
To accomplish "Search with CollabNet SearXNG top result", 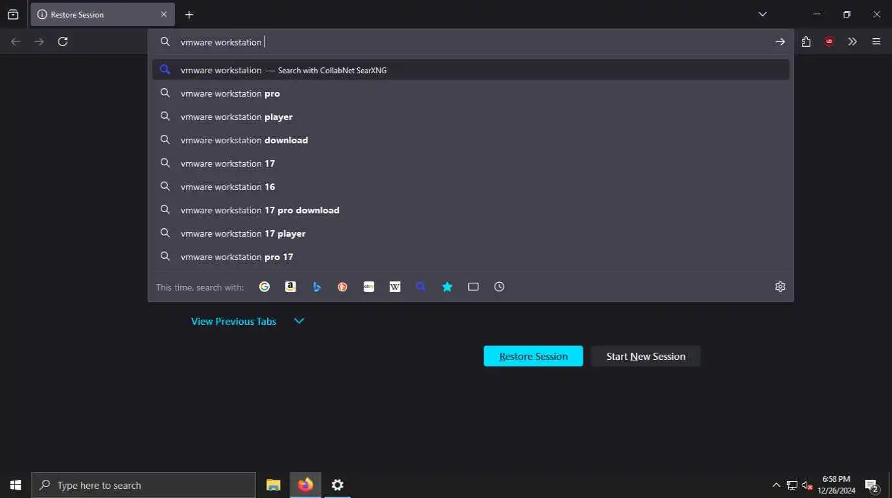I will 471,70.
